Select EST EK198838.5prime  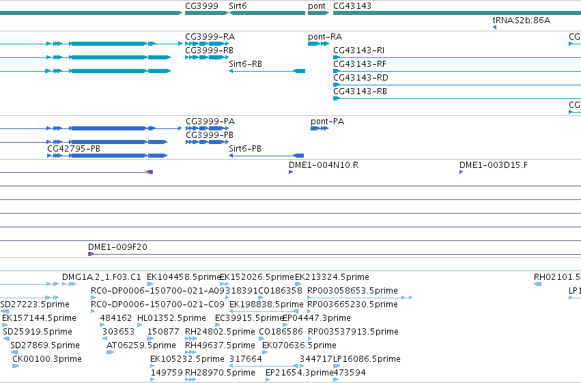266,304
